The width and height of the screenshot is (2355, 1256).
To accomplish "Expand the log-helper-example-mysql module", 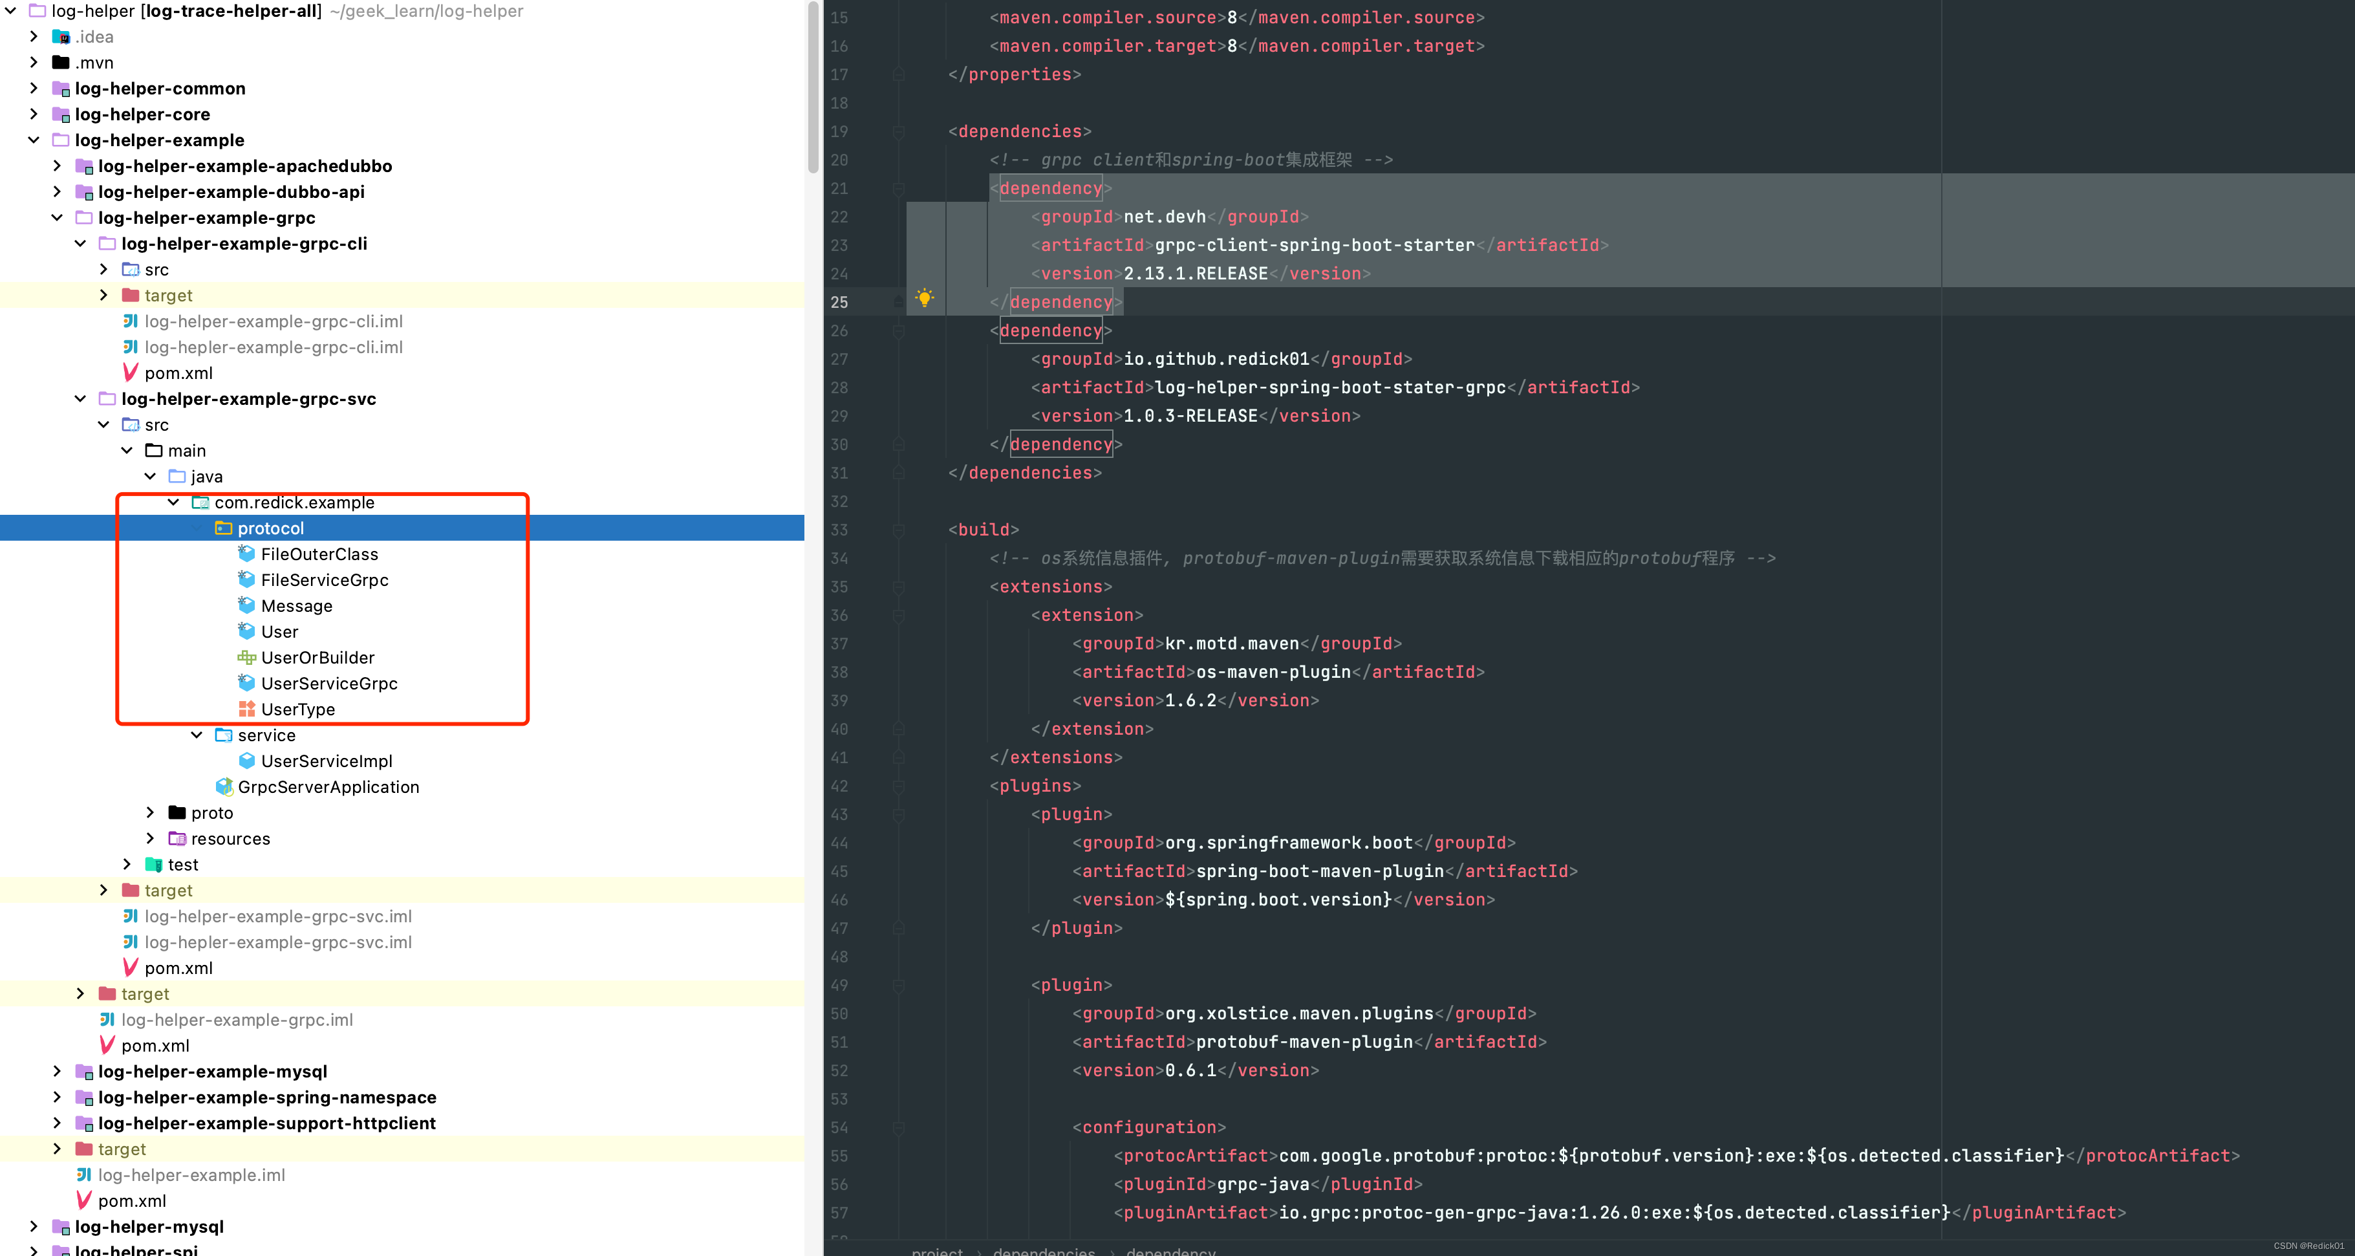I will pos(57,1071).
